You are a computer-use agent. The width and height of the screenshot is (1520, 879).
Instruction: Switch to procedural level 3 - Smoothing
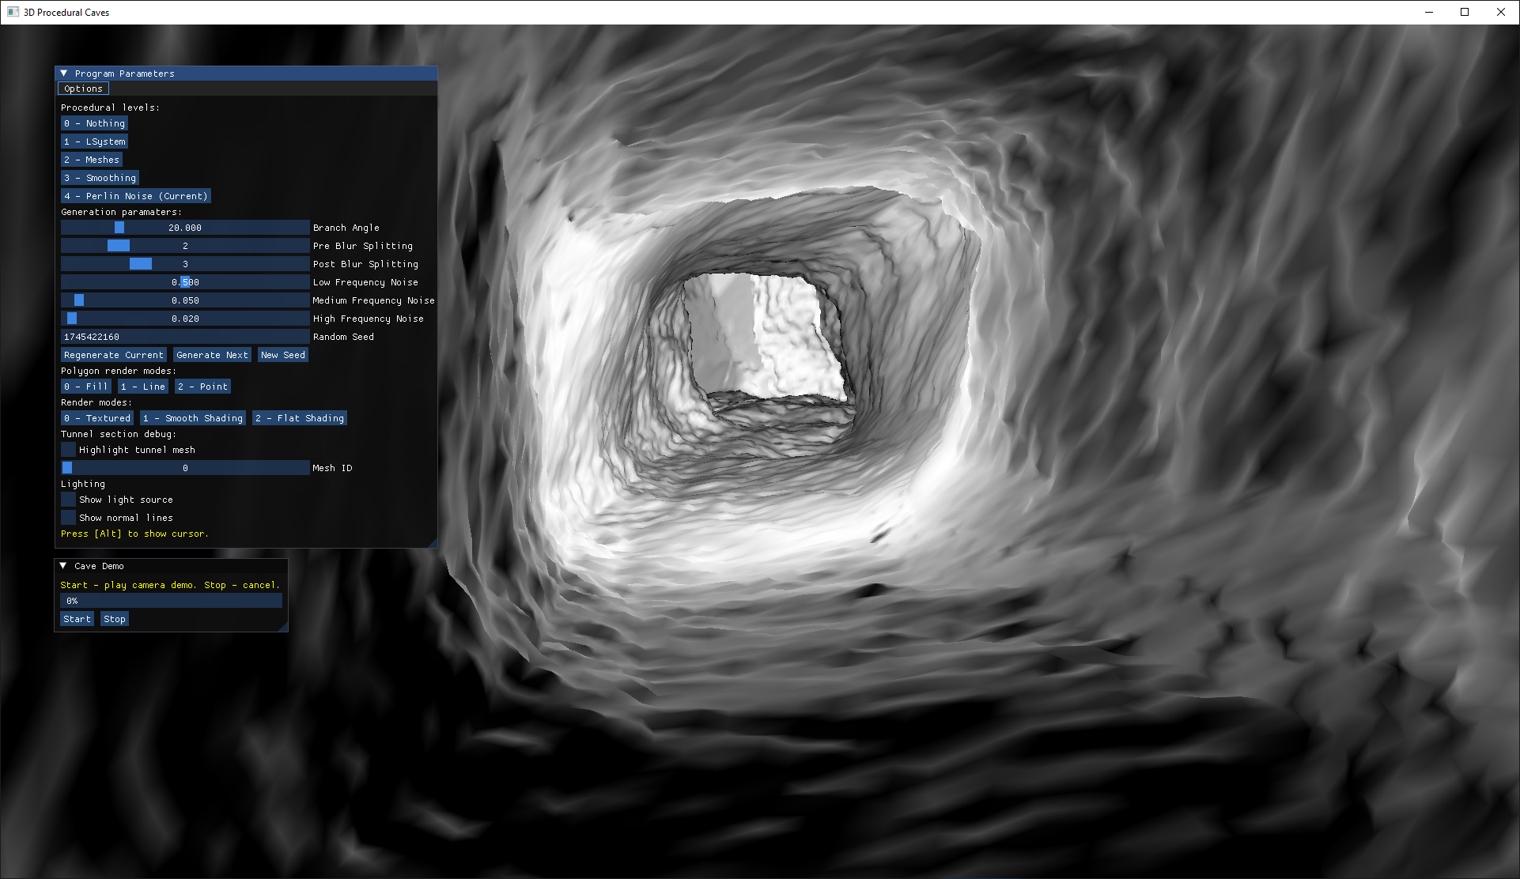100,178
